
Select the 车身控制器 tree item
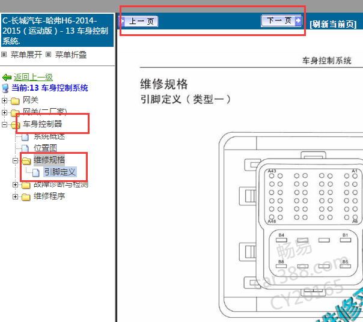42,124
